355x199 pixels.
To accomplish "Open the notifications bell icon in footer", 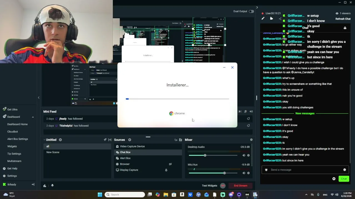I will tap(52, 186).
